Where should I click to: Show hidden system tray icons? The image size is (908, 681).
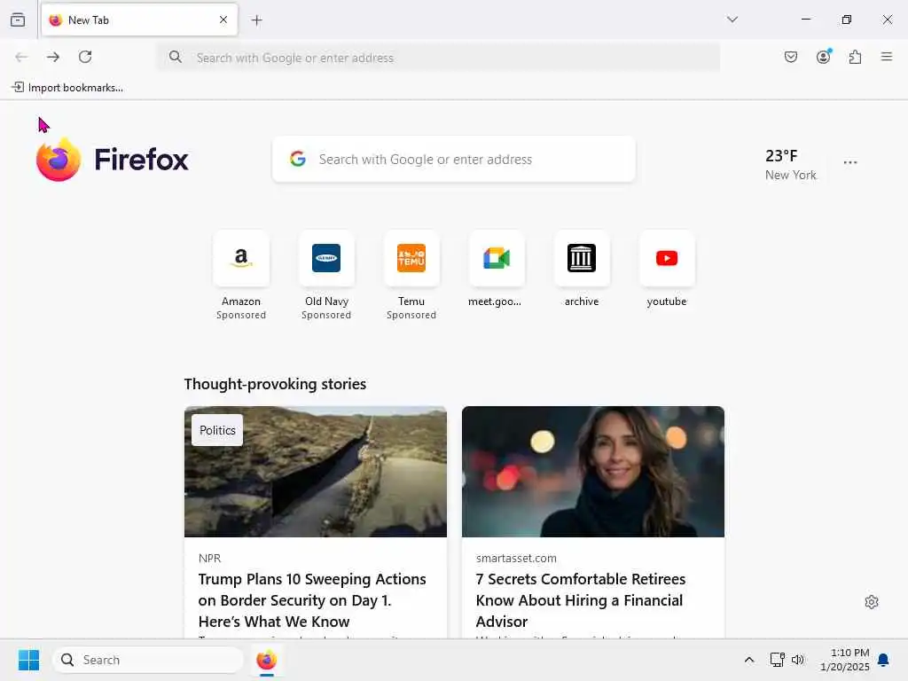[x=748, y=660]
